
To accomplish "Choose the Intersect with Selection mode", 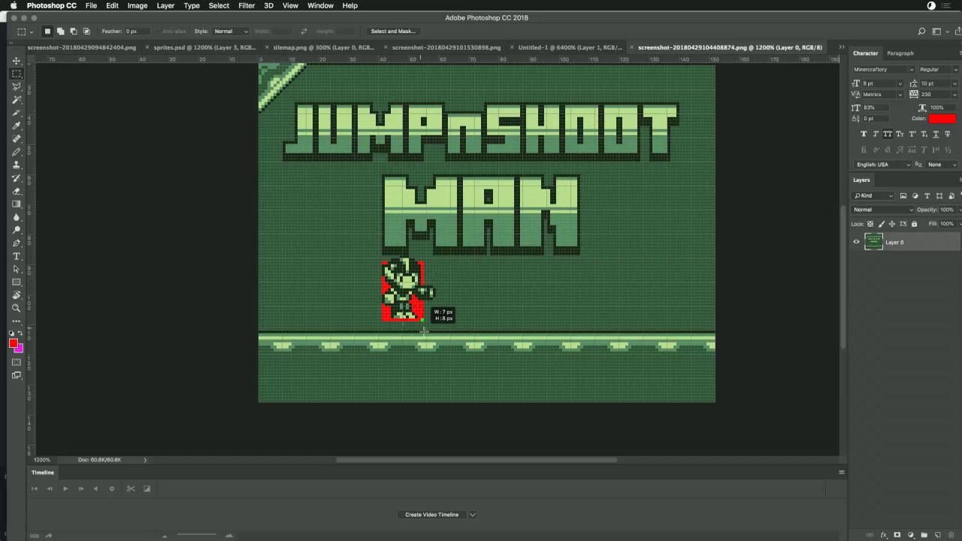I will [x=86, y=32].
